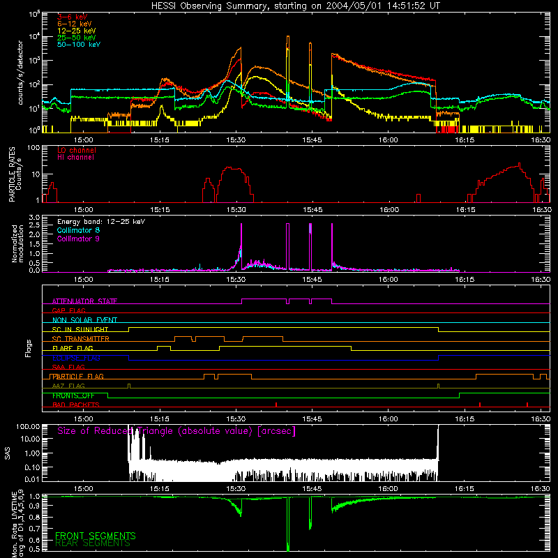Click the SAA FLAG label
558x558 pixels.
click(68, 367)
